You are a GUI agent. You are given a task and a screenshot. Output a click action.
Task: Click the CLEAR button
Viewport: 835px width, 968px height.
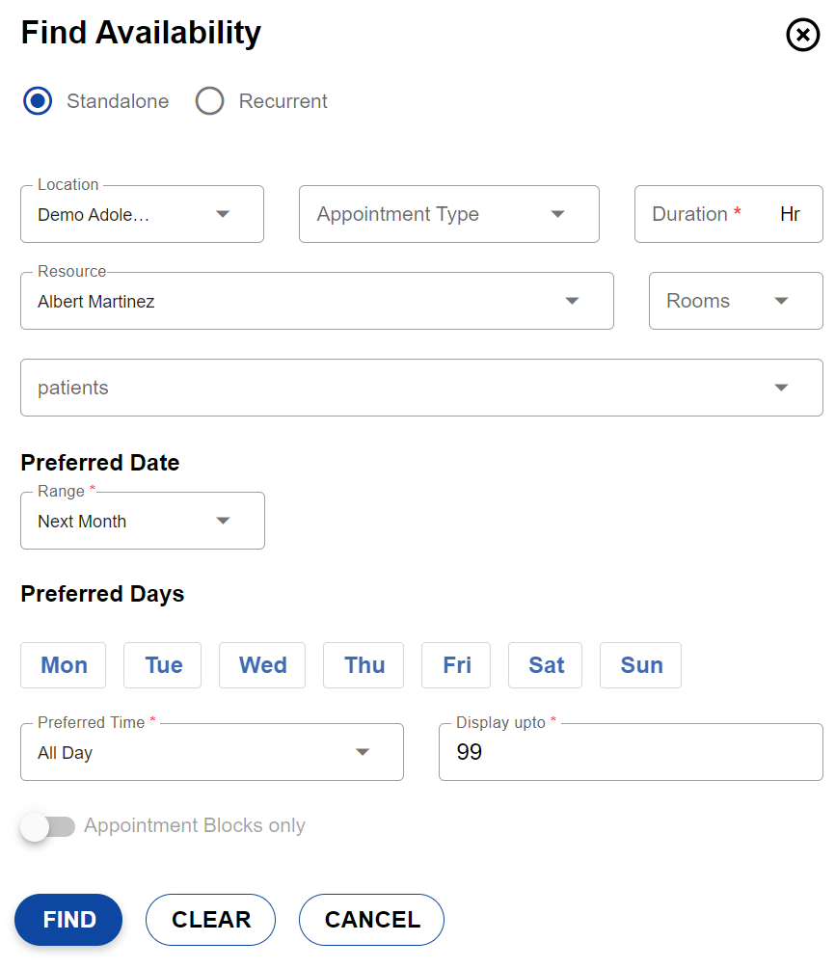tap(210, 920)
